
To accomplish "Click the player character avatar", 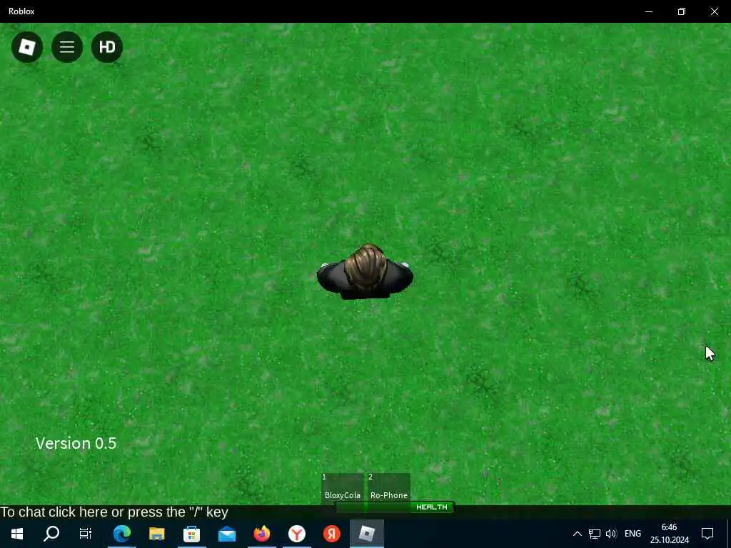I will [365, 272].
